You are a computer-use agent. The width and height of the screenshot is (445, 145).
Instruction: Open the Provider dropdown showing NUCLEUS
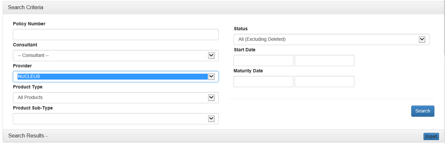pyautogui.click(x=115, y=77)
